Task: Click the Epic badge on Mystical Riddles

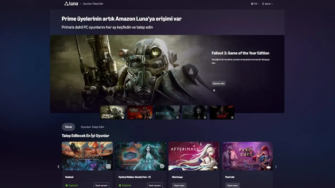Action: click(162, 167)
